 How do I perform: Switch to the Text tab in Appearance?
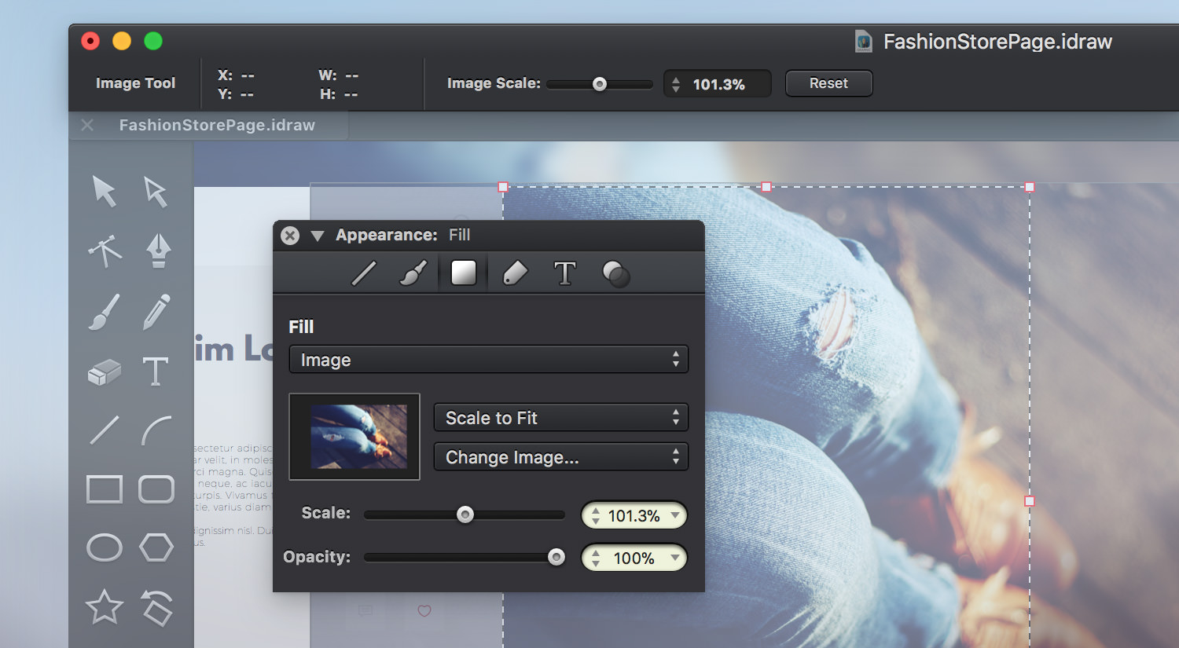click(565, 273)
